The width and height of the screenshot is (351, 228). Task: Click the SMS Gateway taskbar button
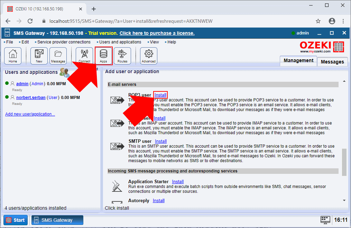(x=57, y=220)
